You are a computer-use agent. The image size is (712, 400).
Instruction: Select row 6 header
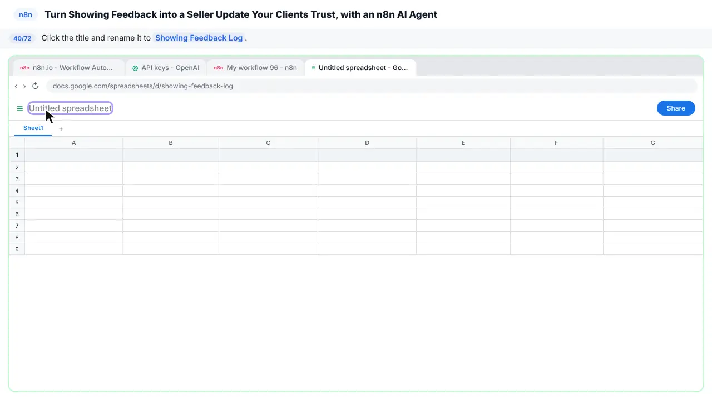[x=17, y=214]
